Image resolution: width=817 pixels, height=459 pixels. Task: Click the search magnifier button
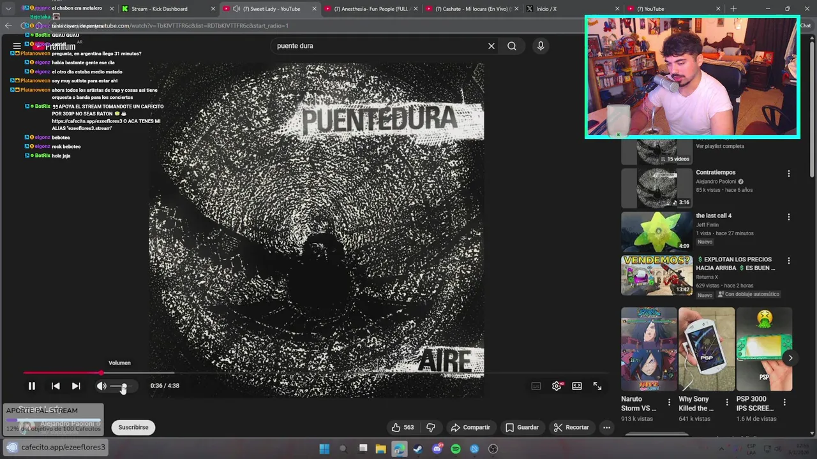pos(512,46)
